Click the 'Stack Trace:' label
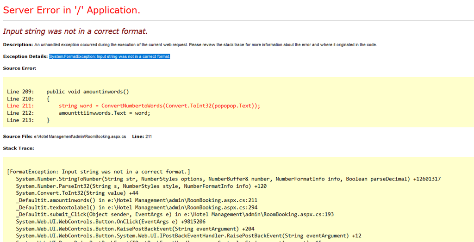The image size is (474, 242). pyautogui.click(x=19, y=149)
